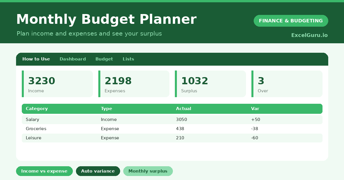Select the Salary category cell
This screenshot has height=180, width=344.
32,120
